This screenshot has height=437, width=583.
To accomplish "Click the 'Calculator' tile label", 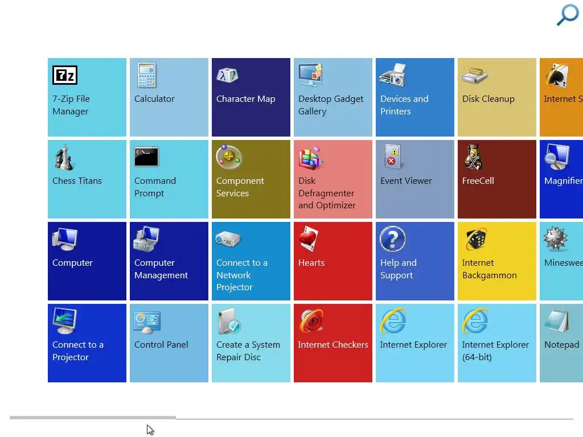I will pyautogui.click(x=154, y=99).
